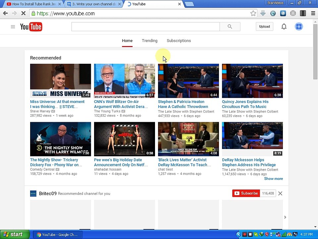Viewport: 318px width, 239px height.
Task: Close the YouTube browser tab
Action: (x=179, y=4)
